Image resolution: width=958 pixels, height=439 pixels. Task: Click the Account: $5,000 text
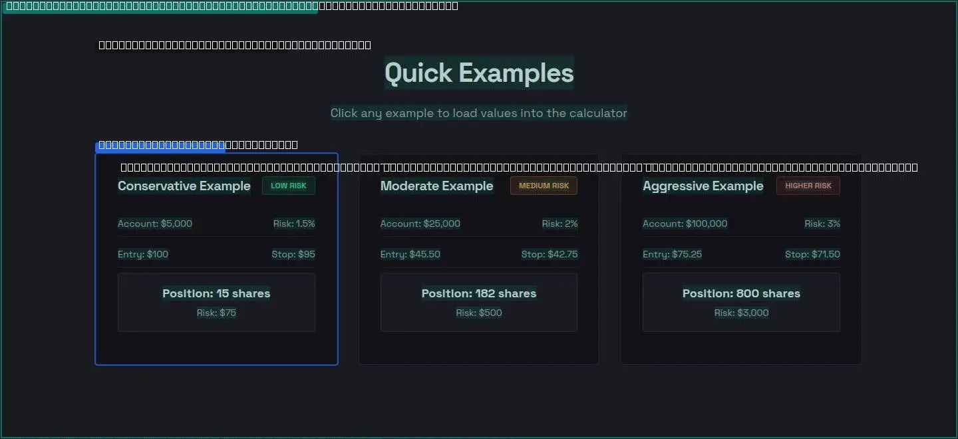(155, 223)
